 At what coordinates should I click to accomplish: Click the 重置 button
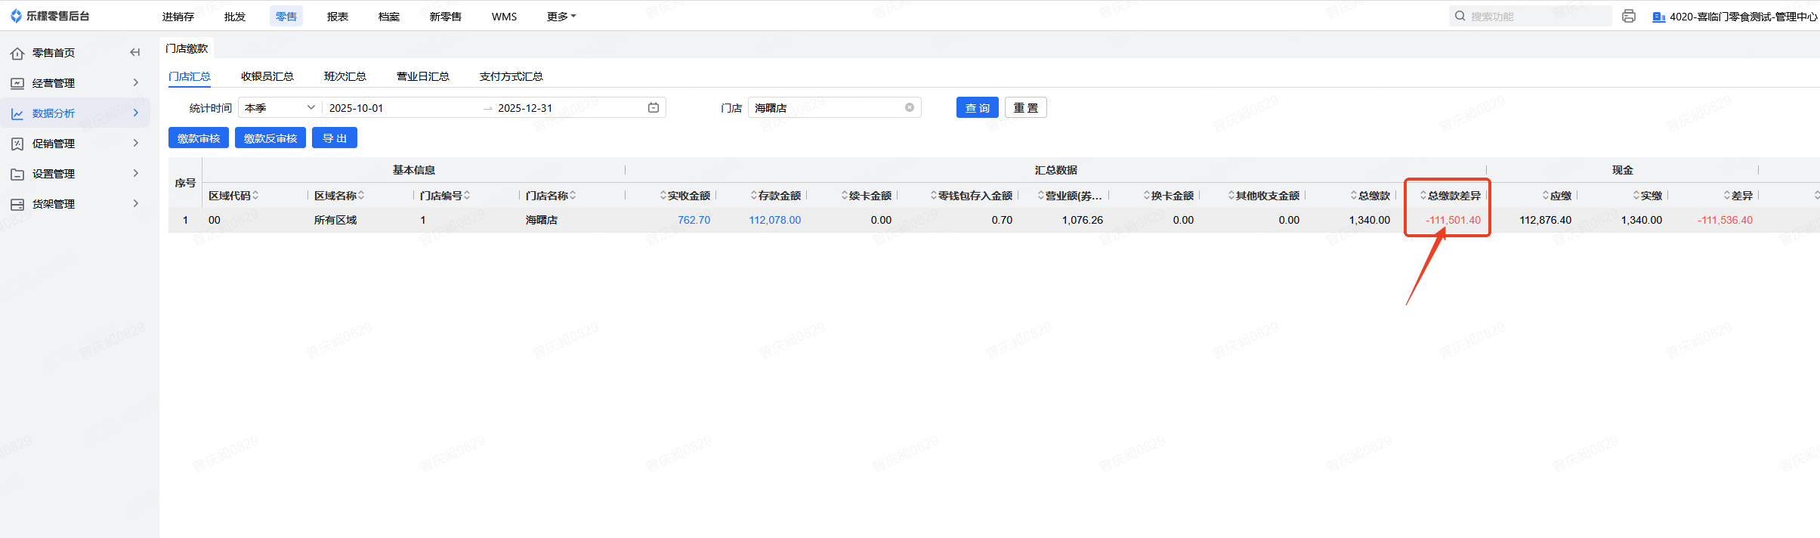click(1026, 108)
